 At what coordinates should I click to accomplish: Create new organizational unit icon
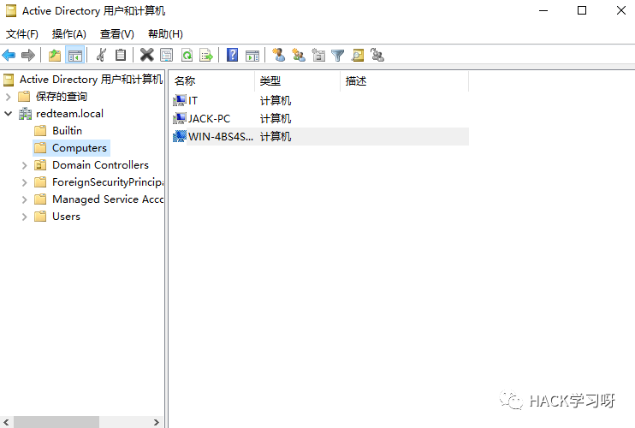[x=318, y=55]
